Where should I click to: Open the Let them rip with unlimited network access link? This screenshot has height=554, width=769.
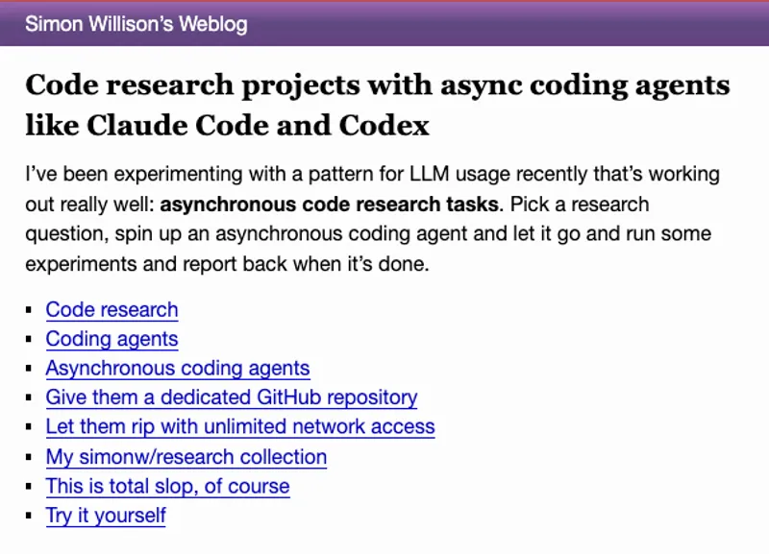click(x=239, y=427)
